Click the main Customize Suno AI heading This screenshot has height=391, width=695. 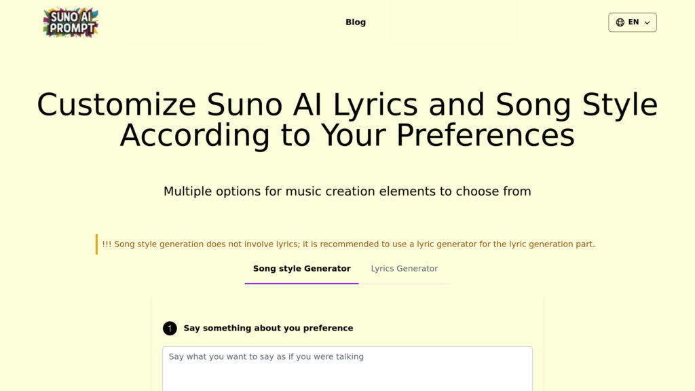pos(347,119)
